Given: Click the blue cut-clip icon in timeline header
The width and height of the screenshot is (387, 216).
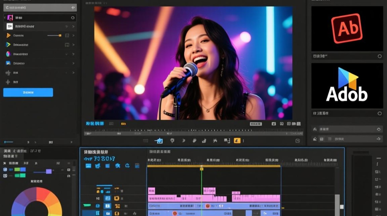Looking at the screenshot, I should (x=117, y=166).
